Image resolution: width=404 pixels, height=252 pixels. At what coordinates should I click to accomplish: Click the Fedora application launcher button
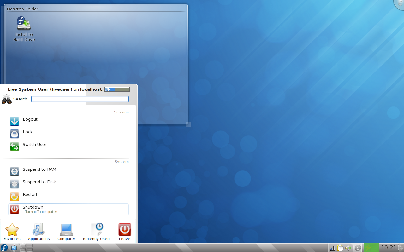click(4, 248)
